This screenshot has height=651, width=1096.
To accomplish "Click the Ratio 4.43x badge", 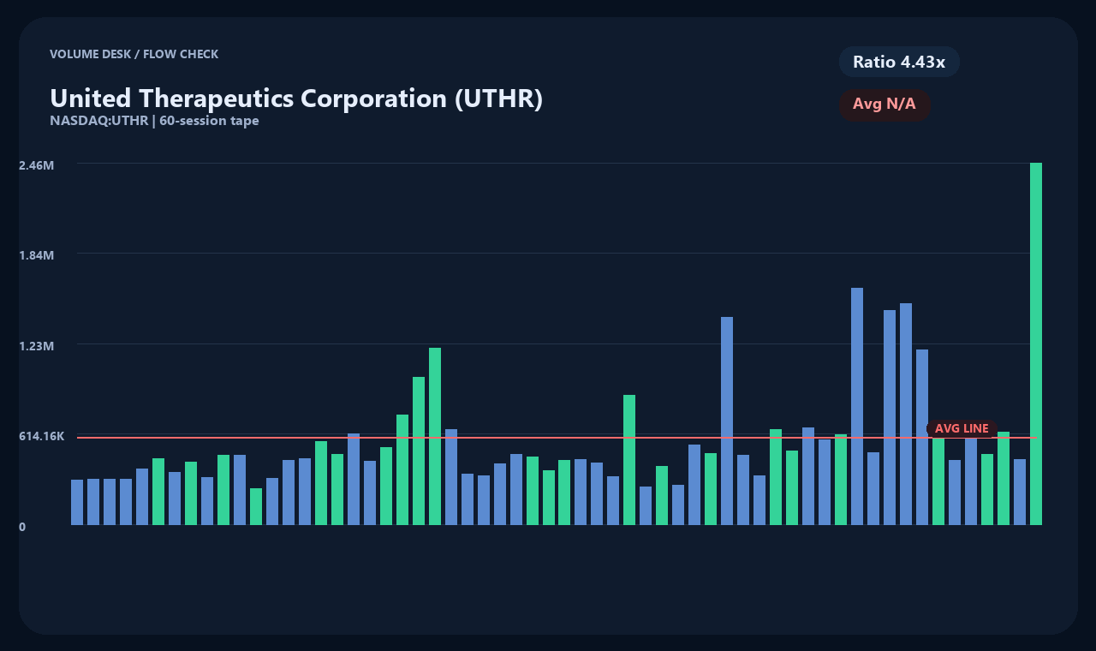I will point(899,62).
